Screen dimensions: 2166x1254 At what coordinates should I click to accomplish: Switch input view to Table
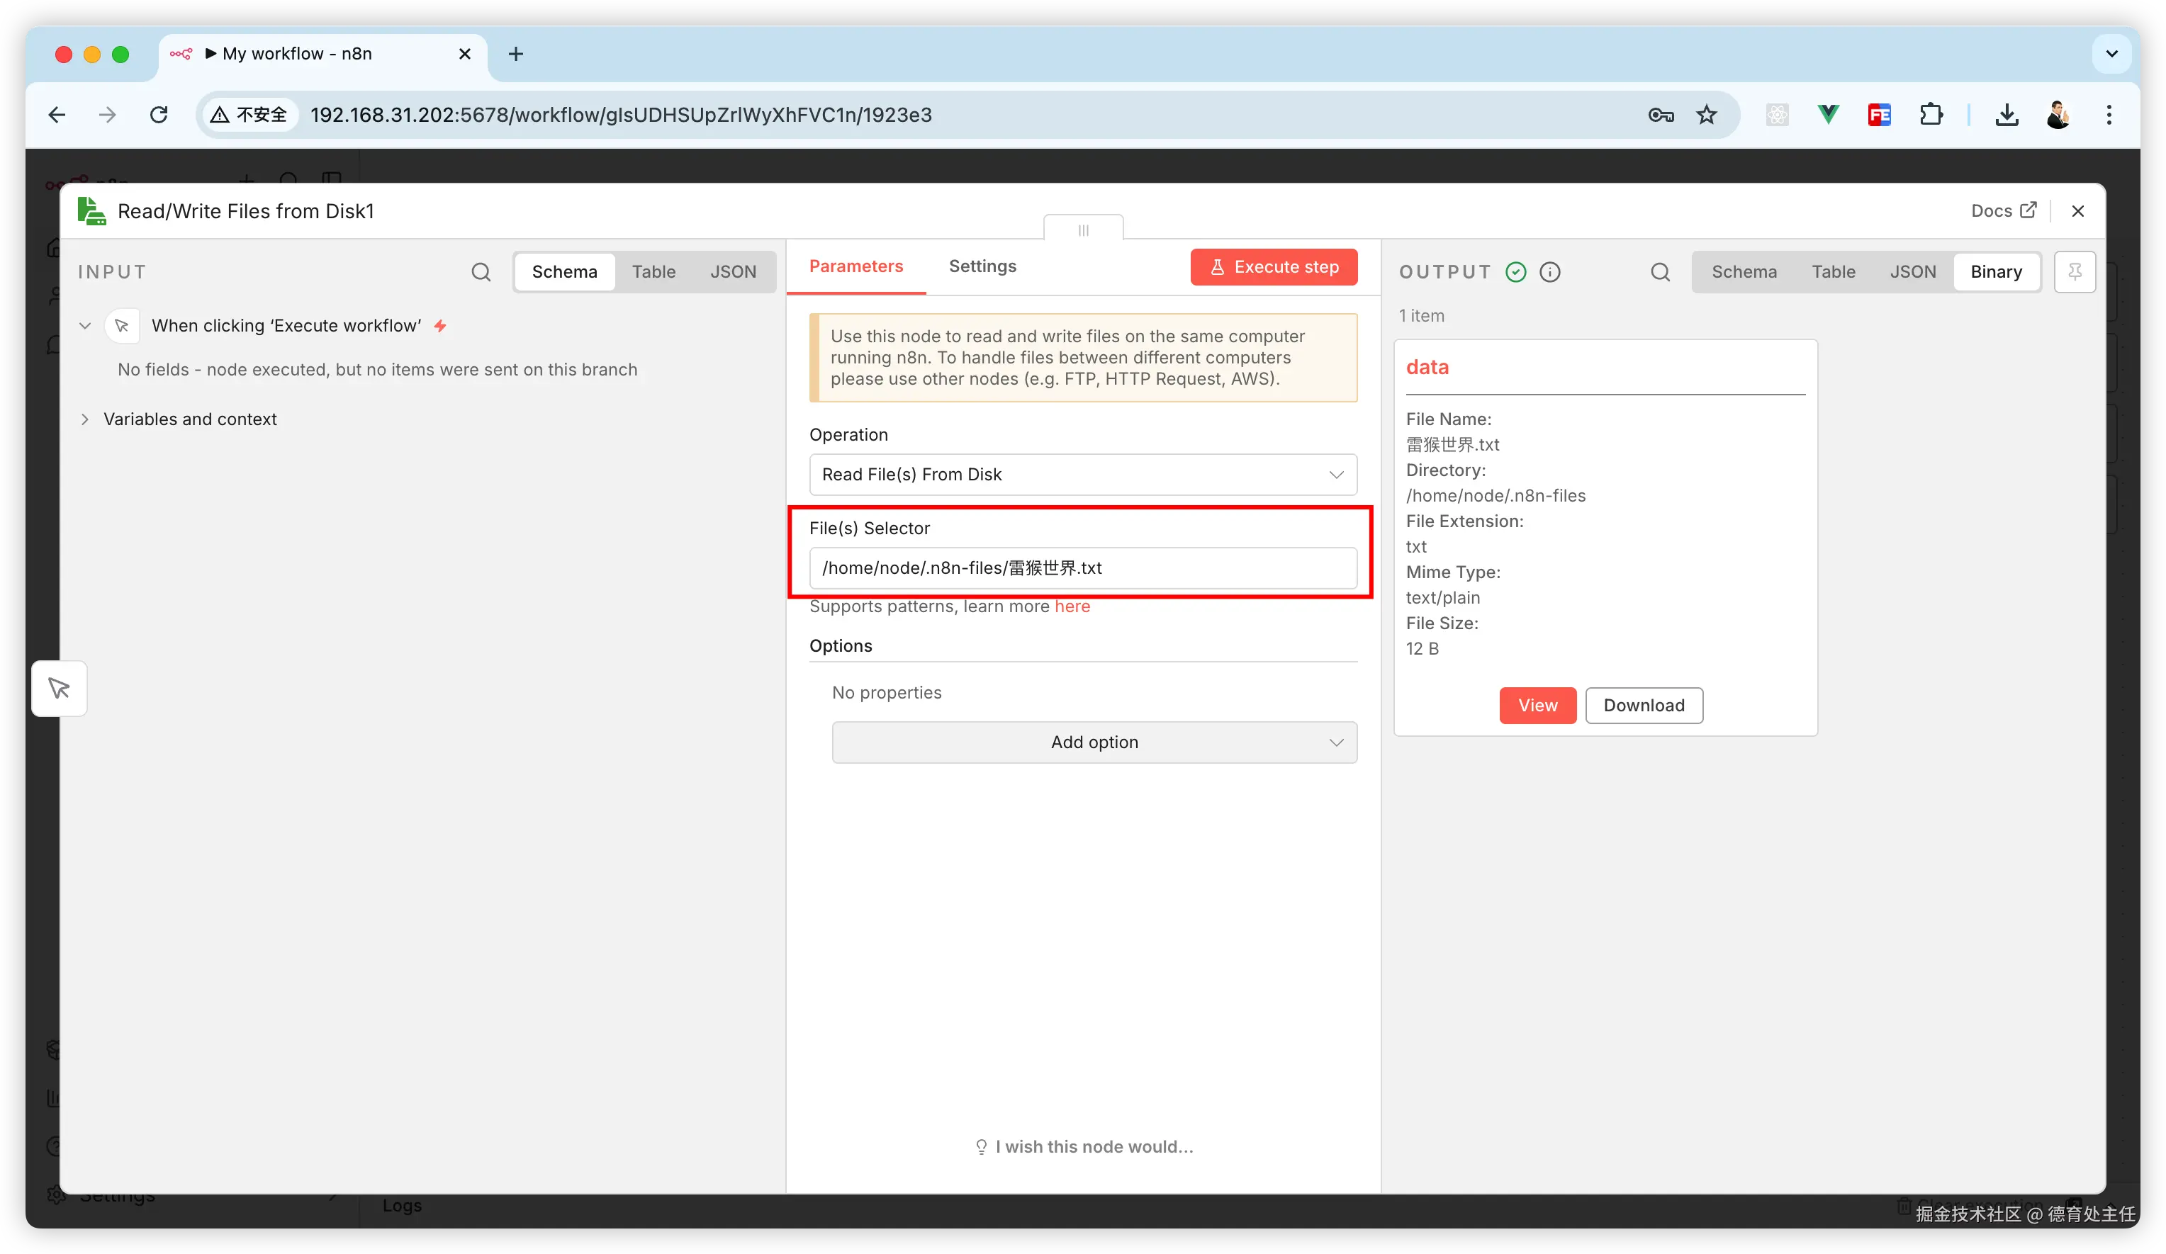[x=653, y=272]
